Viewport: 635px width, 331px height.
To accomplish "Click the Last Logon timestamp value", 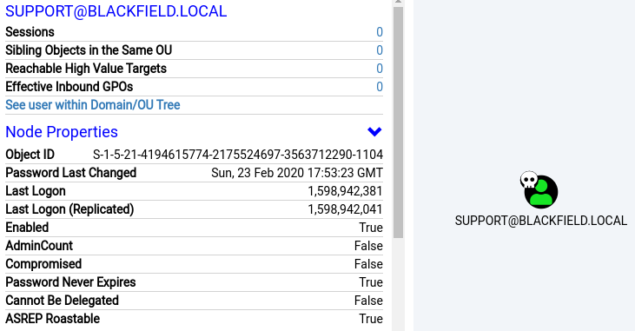I will (346, 191).
